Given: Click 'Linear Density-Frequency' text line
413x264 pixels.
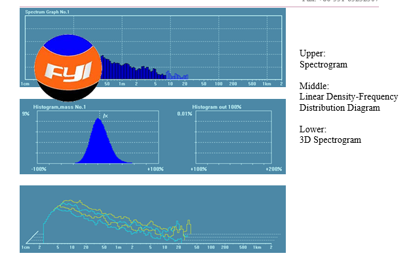Looking at the screenshot, I should (349, 97).
